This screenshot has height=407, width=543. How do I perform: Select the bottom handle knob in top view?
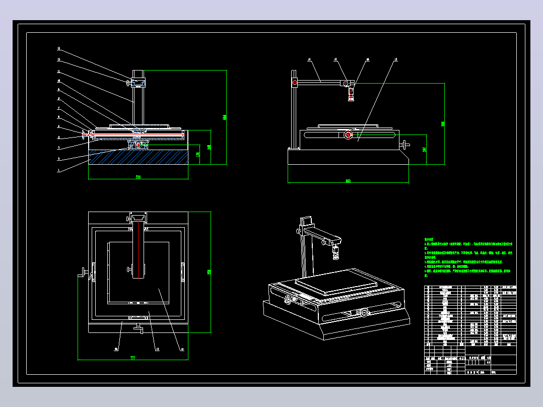139,328
